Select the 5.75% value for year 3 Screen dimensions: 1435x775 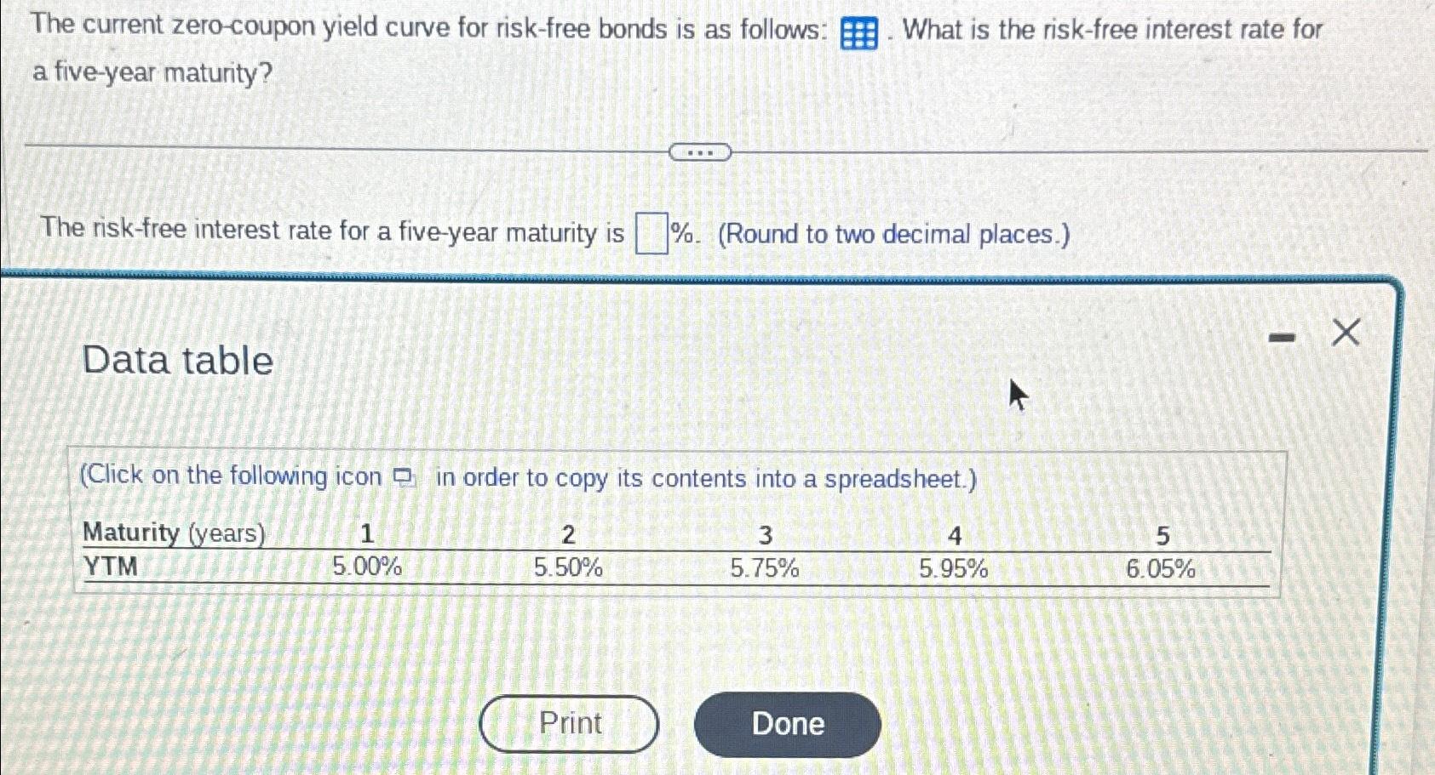764,567
